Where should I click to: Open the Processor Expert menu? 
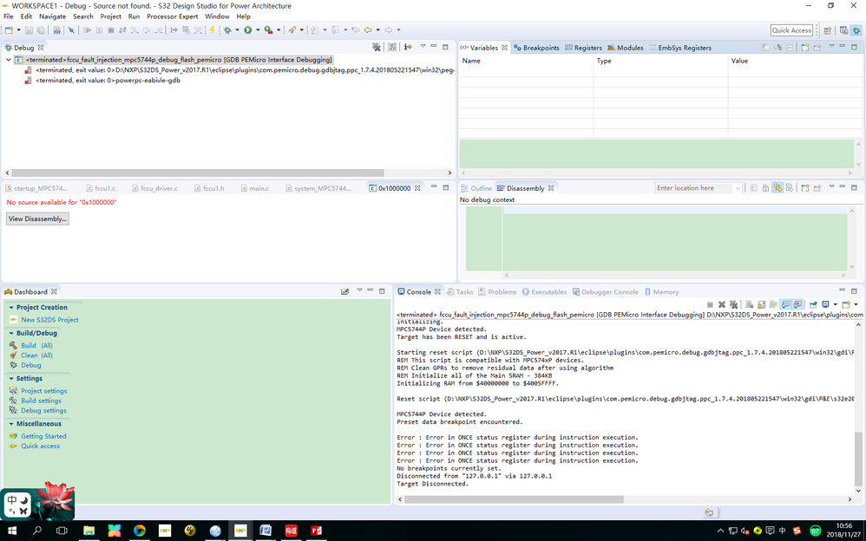pos(173,16)
